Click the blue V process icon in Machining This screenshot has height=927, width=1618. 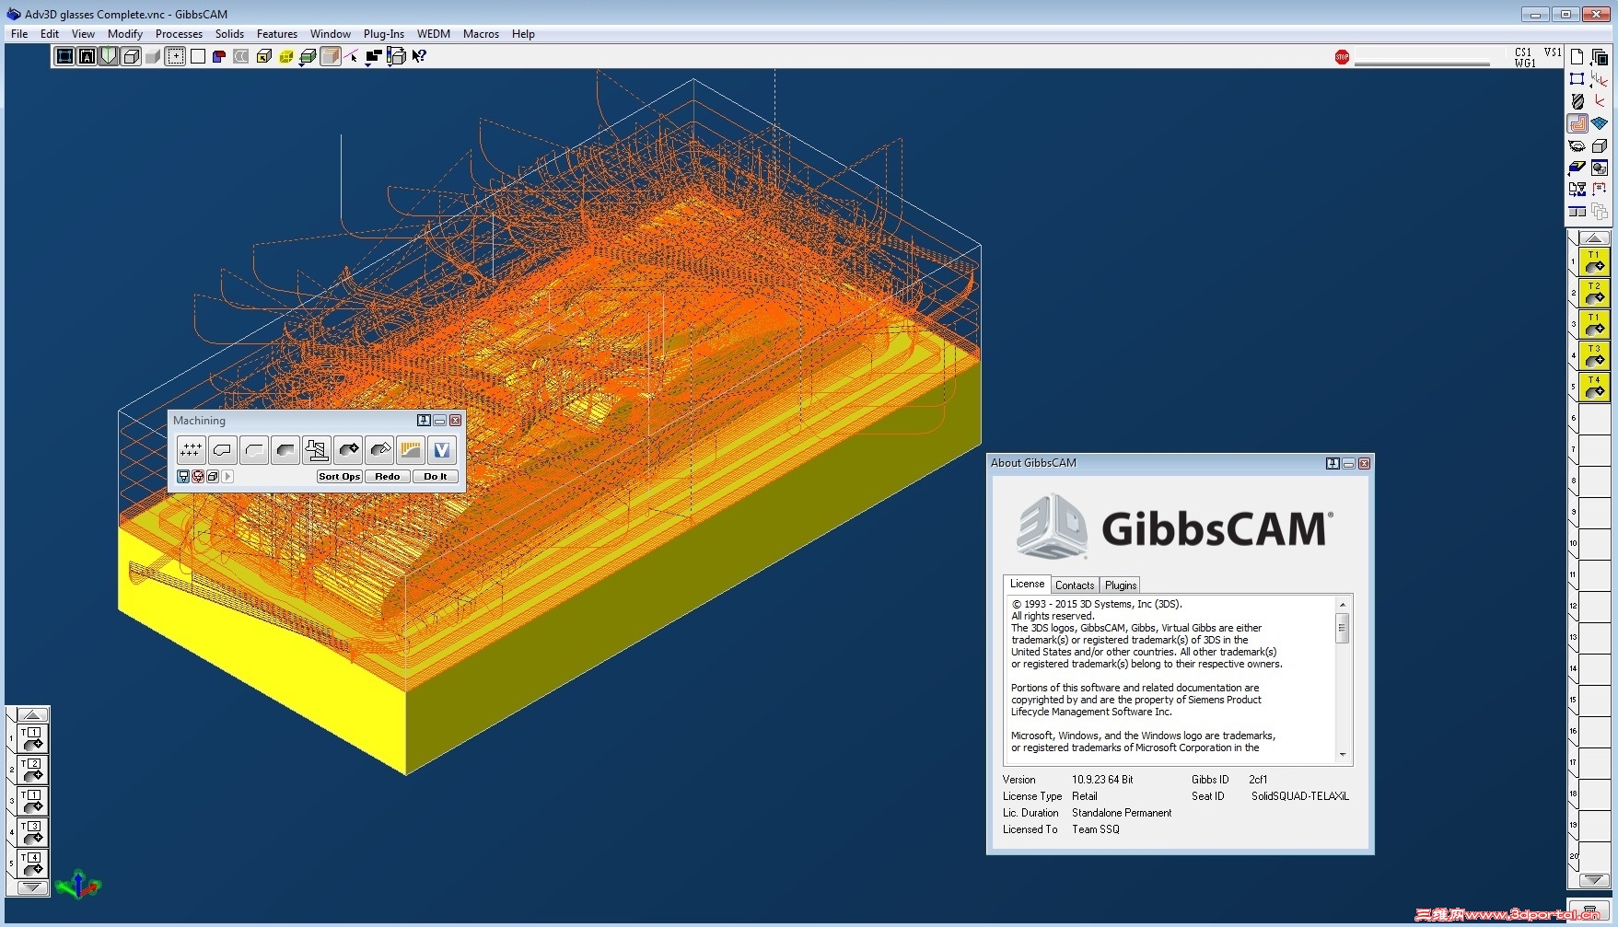pyautogui.click(x=442, y=450)
